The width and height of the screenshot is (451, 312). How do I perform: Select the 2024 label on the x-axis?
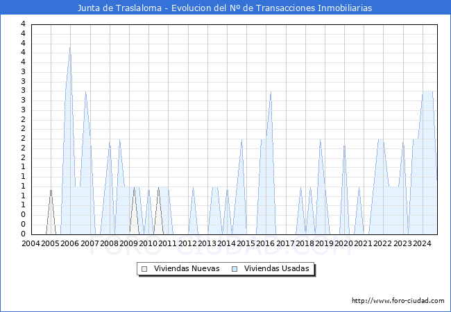[422, 243]
